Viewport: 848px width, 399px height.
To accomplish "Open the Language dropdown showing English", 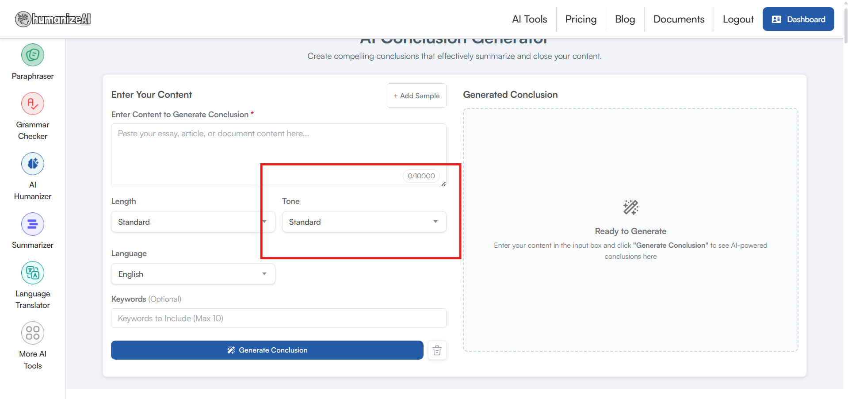I will [193, 274].
